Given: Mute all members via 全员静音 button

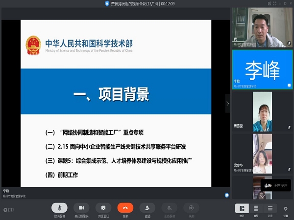Looking at the screenshot, I should [170, 208].
